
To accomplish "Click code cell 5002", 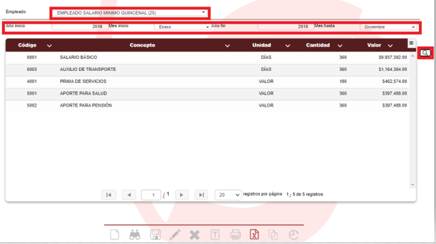I will point(32,106).
